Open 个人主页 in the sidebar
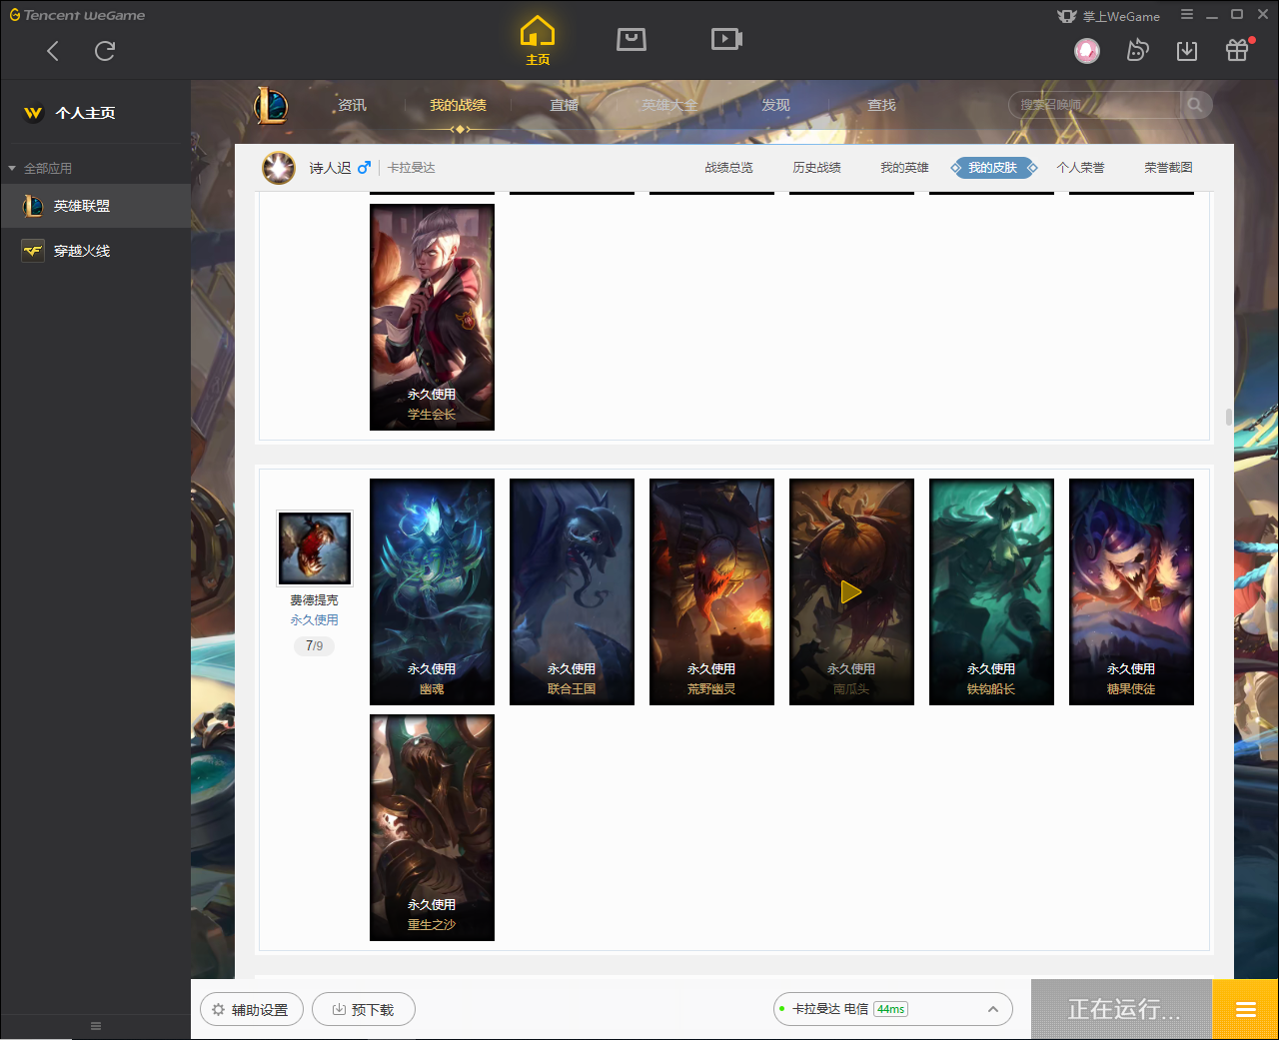Image resolution: width=1279 pixels, height=1040 pixels. coord(85,113)
